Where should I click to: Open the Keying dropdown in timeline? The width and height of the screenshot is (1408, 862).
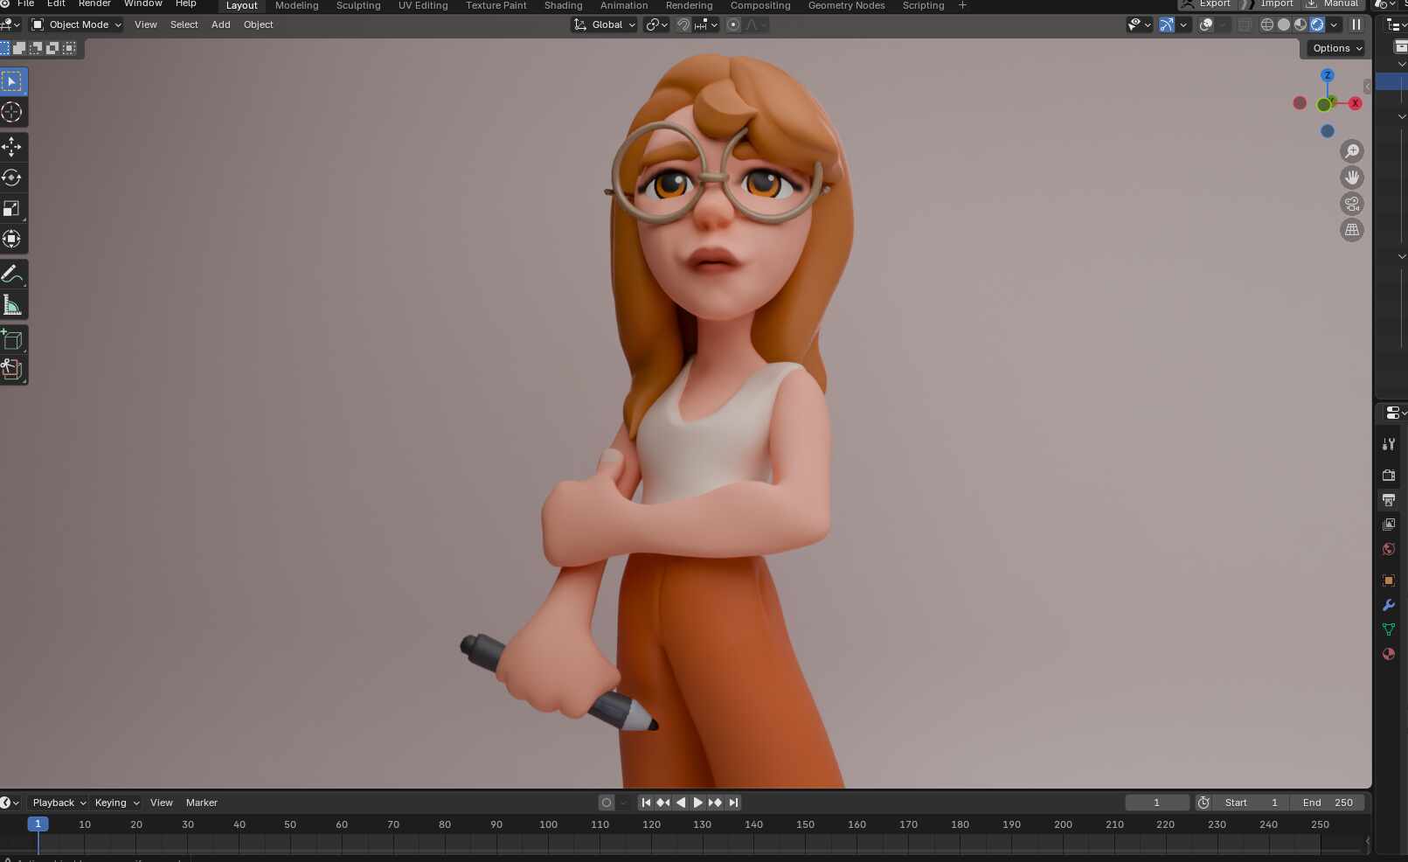pyautogui.click(x=117, y=803)
